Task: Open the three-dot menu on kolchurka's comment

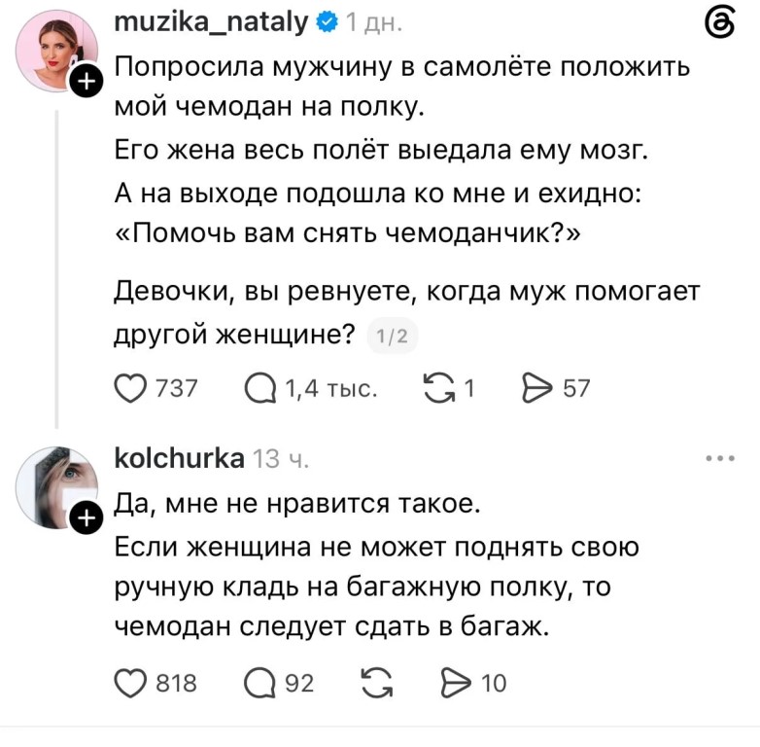Action: pos(720,458)
